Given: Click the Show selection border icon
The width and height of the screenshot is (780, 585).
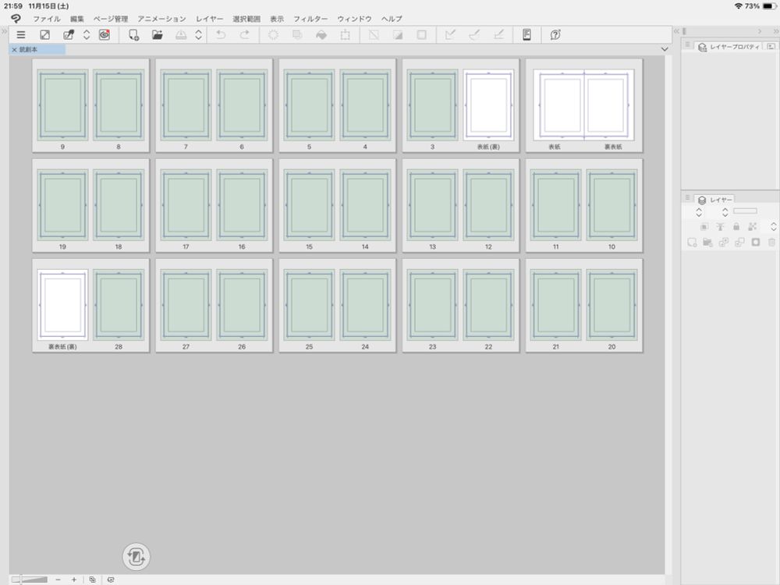Looking at the screenshot, I should (421, 35).
